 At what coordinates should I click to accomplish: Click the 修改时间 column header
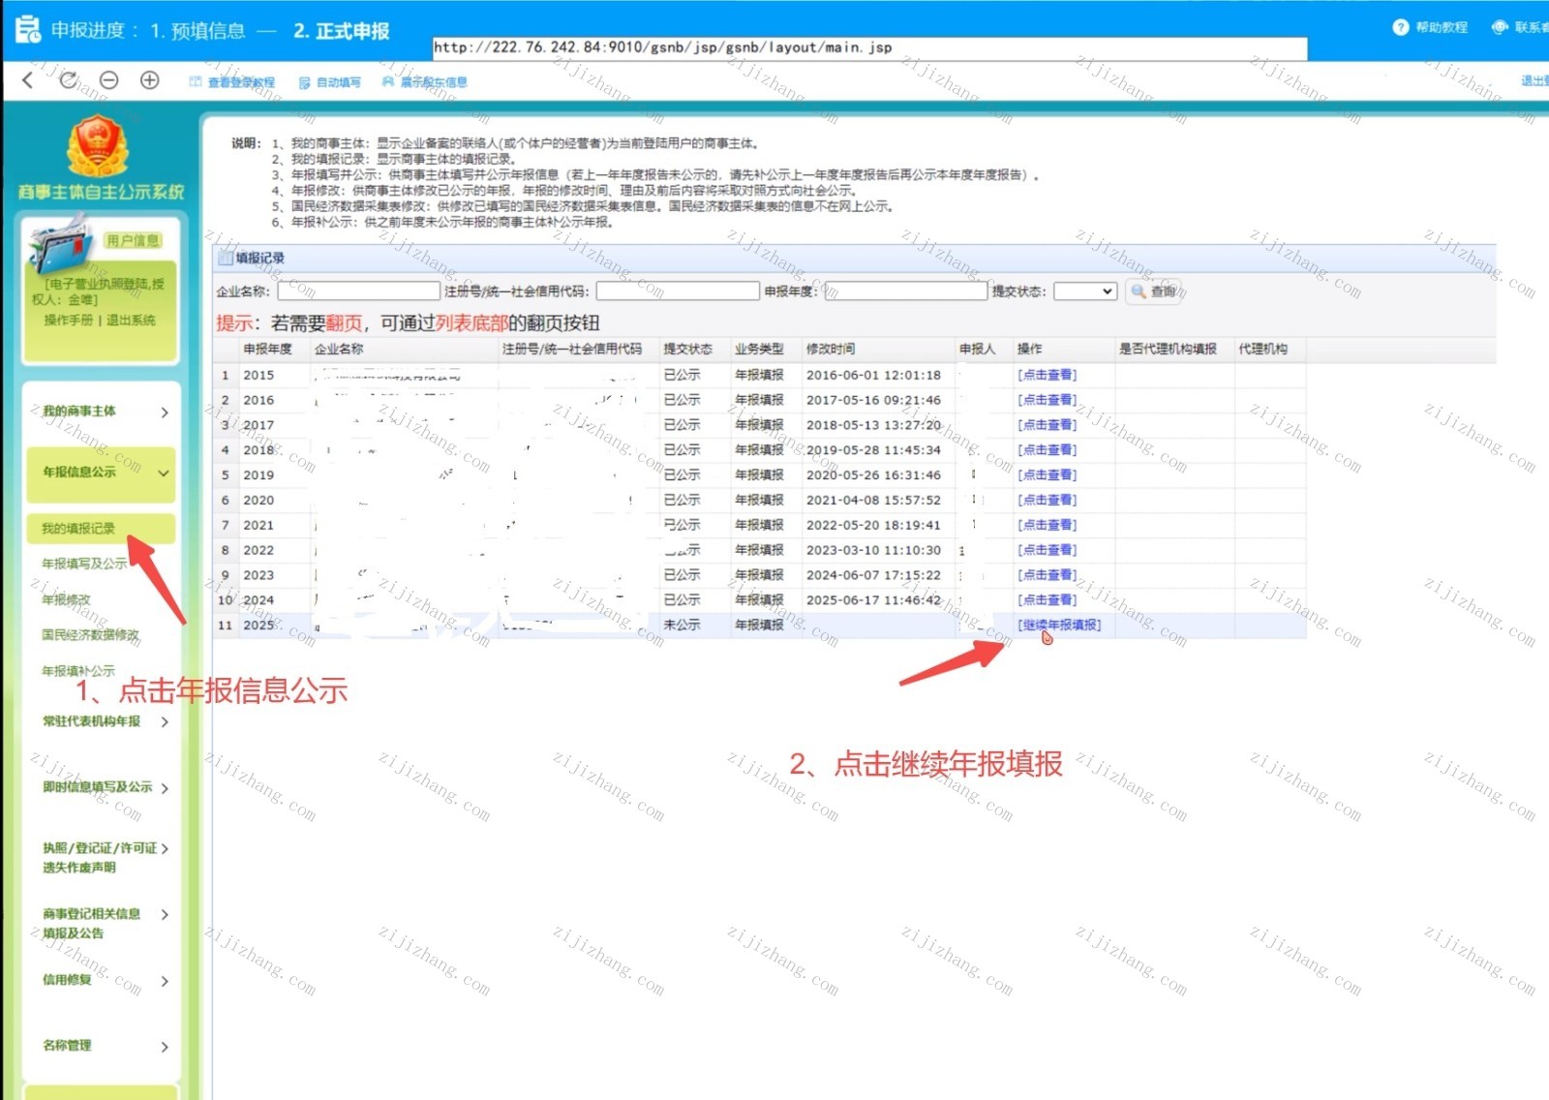(x=831, y=350)
